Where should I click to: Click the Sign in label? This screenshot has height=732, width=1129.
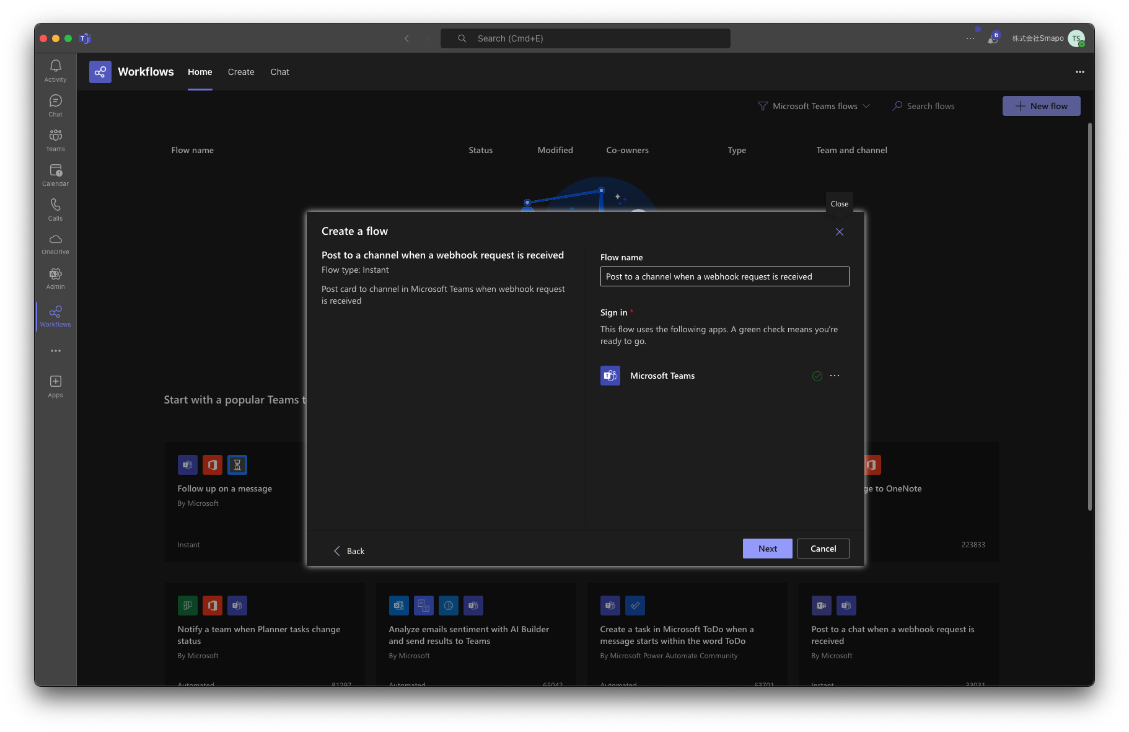click(613, 312)
